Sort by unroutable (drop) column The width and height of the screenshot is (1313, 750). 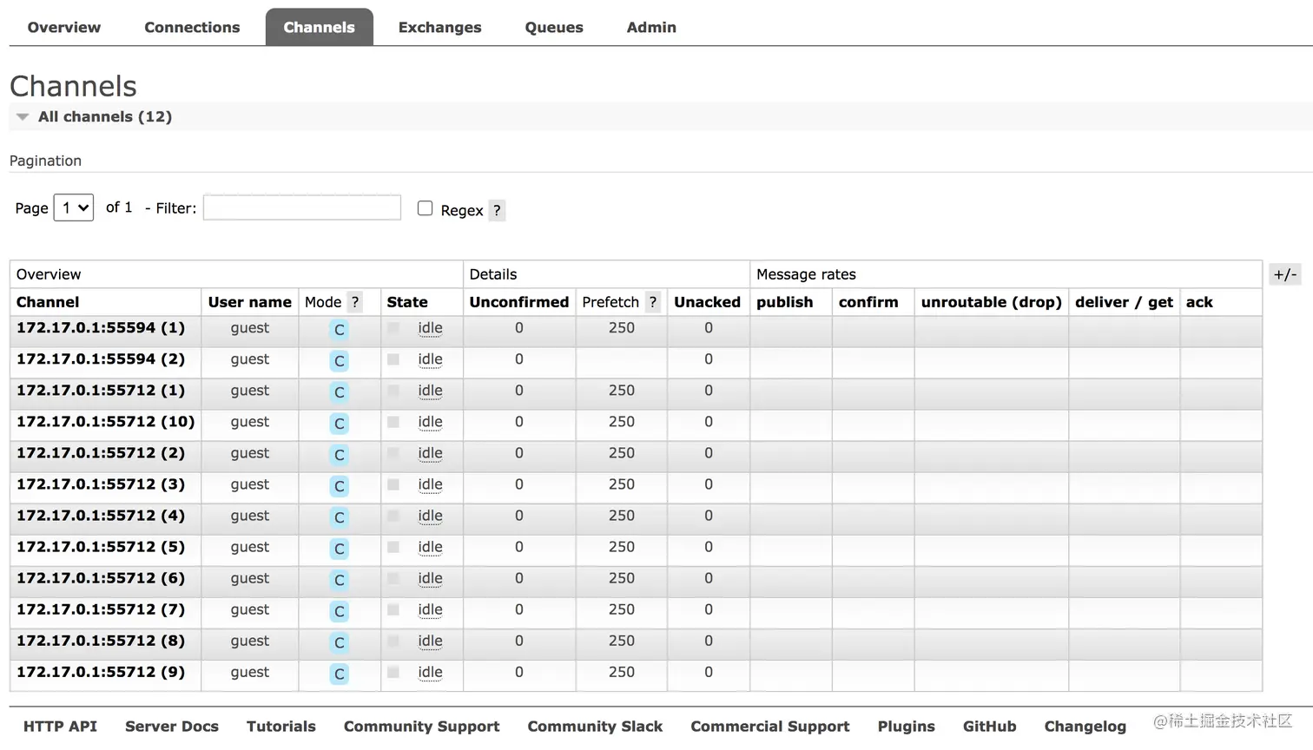(x=992, y=302)
